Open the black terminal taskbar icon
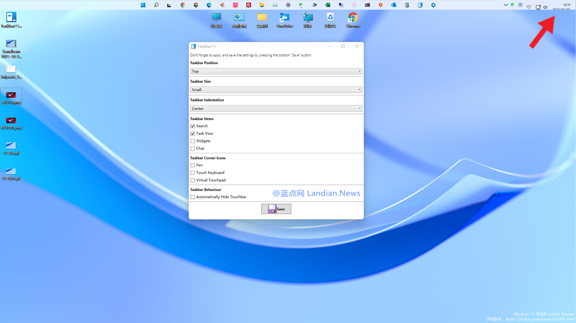The width and height of the screenshot is (576, 323). click(x=367, y=5)
